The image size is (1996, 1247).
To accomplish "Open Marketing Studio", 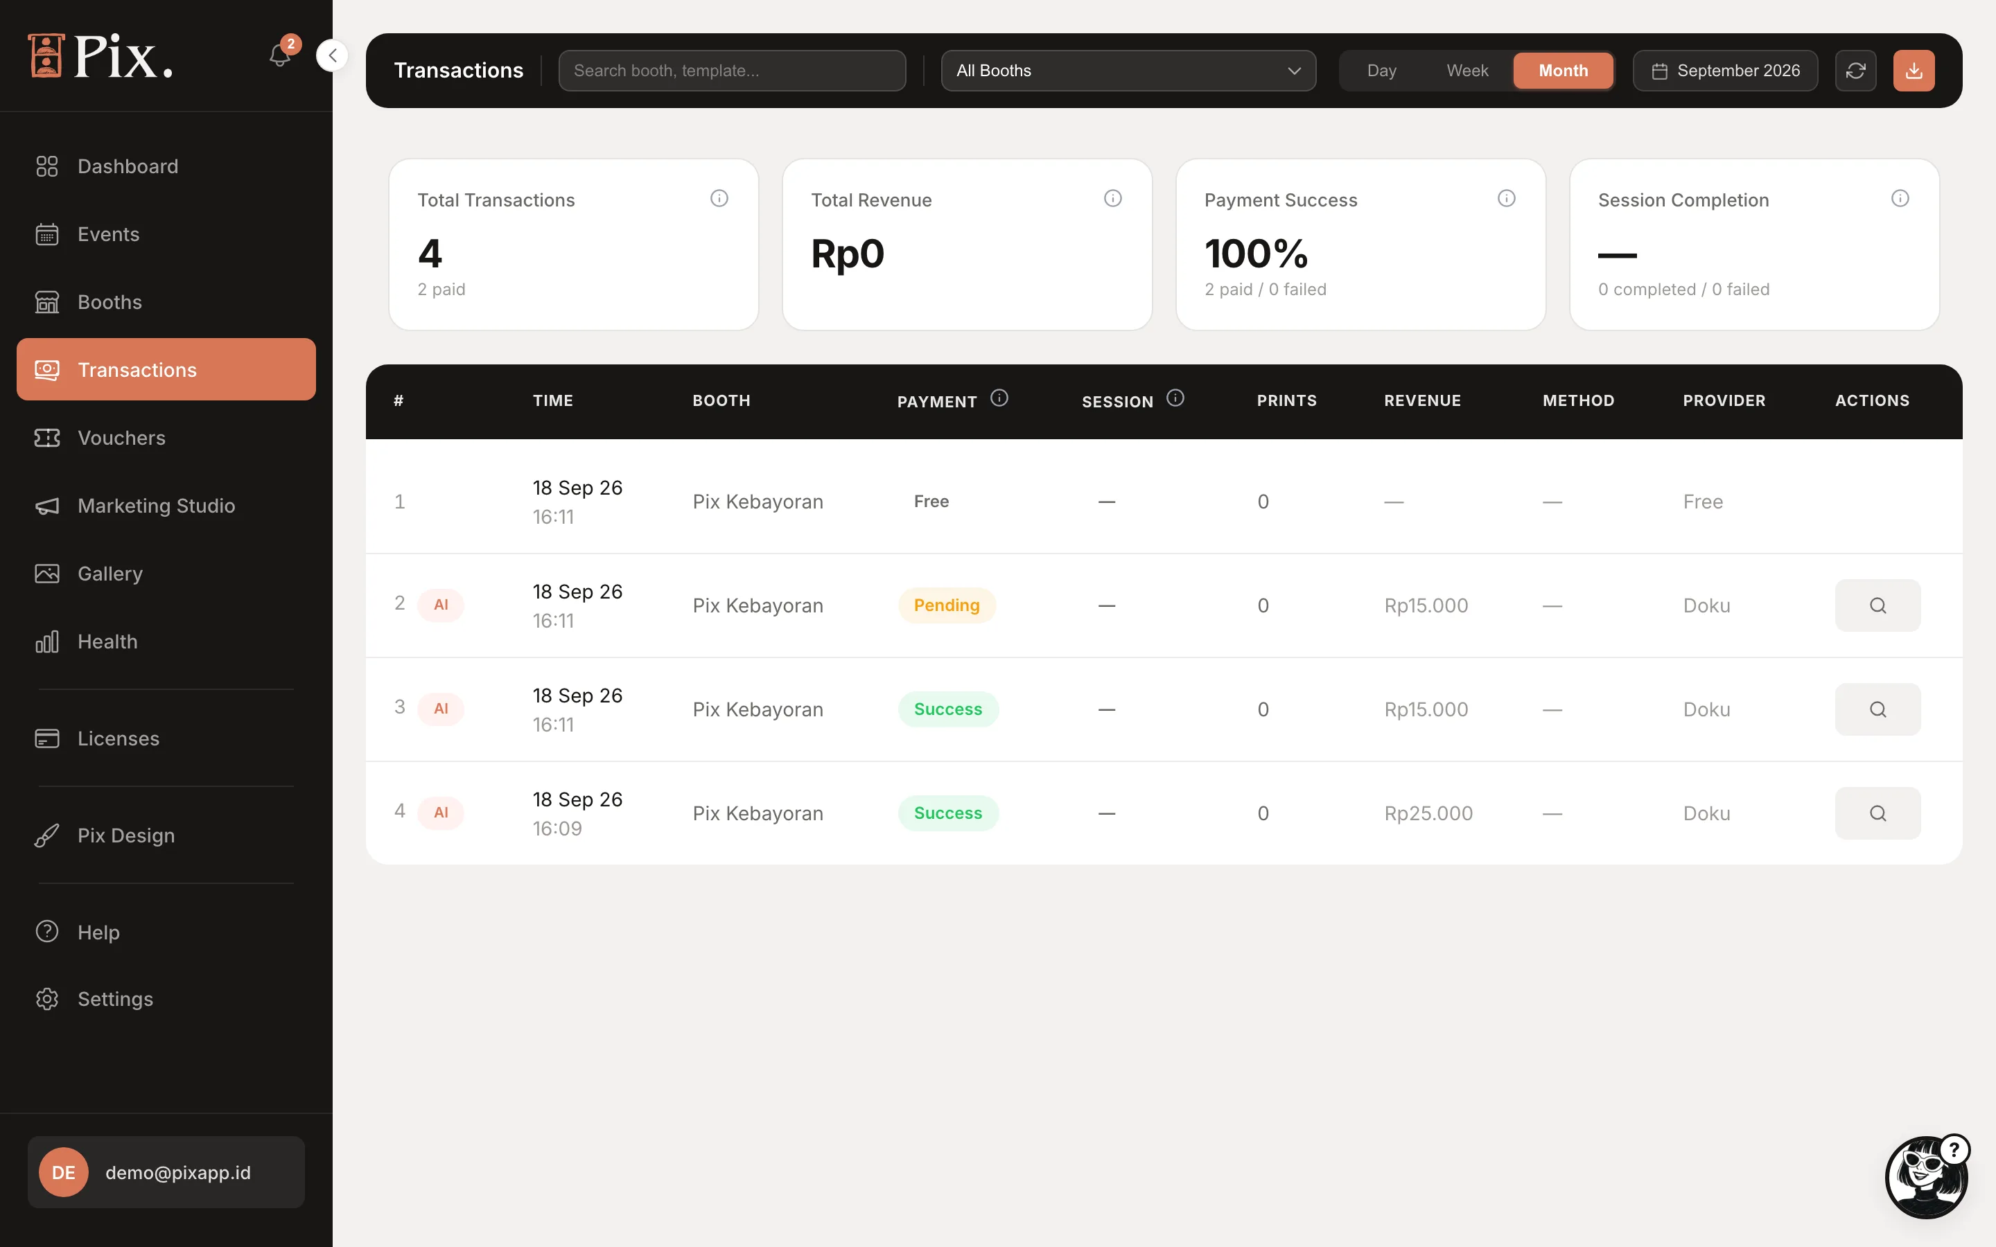I will [166, 506].
